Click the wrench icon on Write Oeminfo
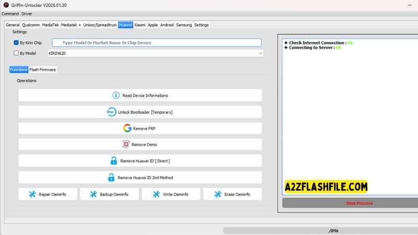 coord(156,194)
